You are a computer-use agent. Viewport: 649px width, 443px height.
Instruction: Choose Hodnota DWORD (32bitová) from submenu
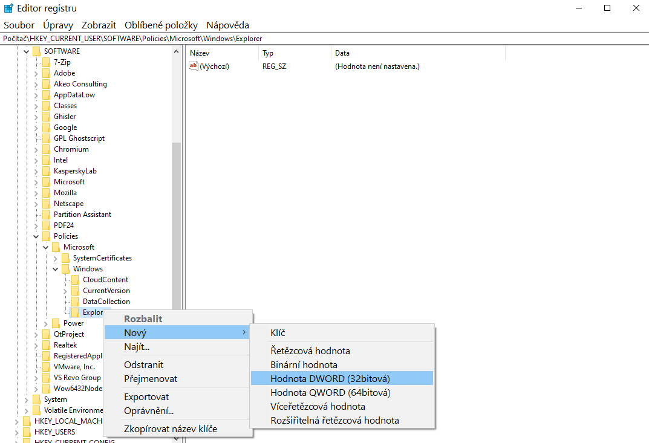coord(330,378)
